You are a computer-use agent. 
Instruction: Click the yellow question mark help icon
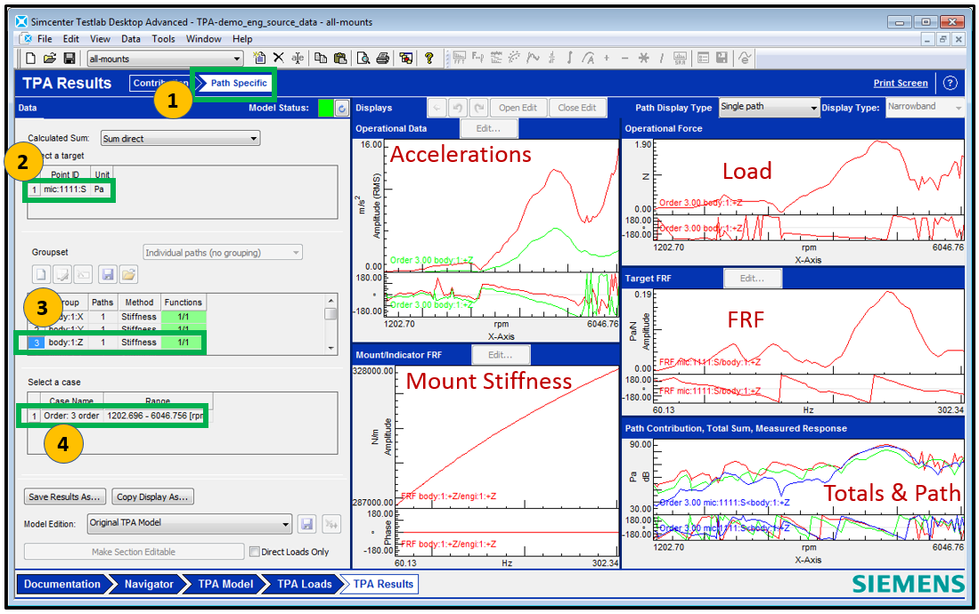429,58
